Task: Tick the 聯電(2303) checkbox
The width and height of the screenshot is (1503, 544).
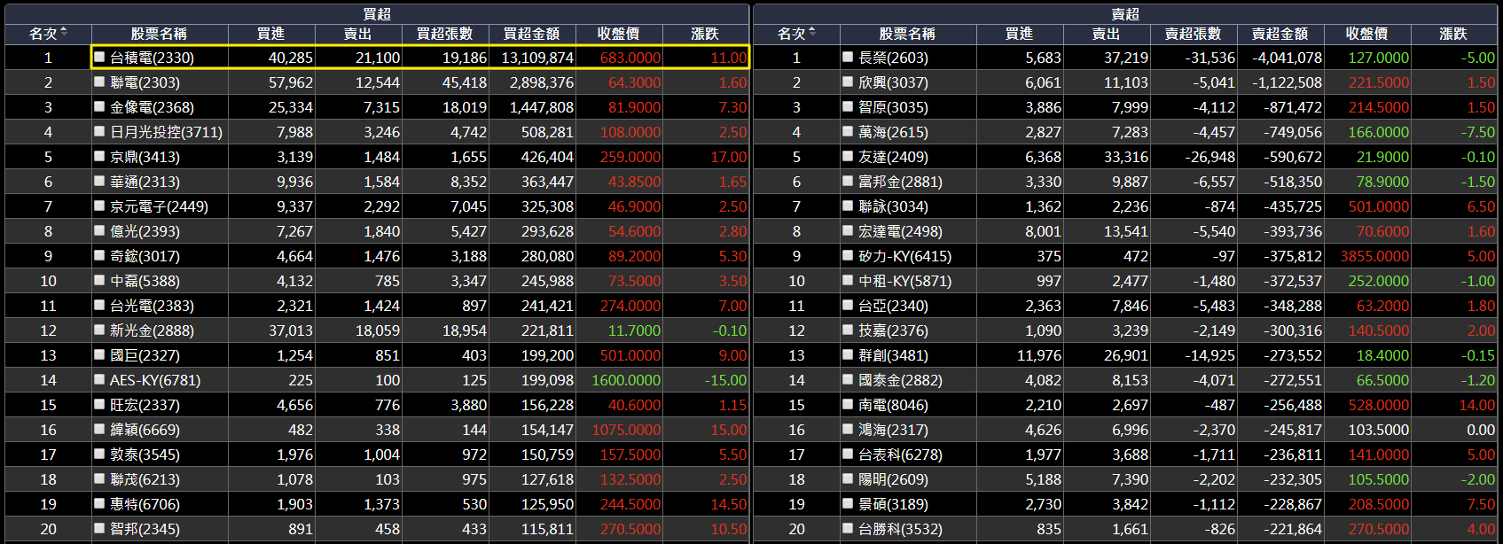Action: 99,82
